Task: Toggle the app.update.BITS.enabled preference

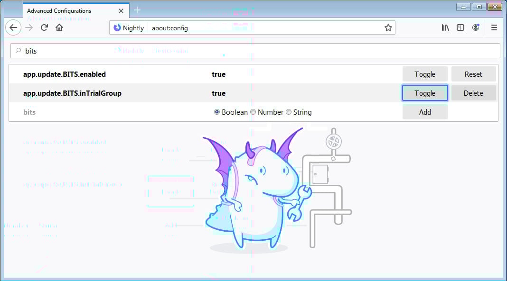Action: pyautogui.click(x=425, y=74)
